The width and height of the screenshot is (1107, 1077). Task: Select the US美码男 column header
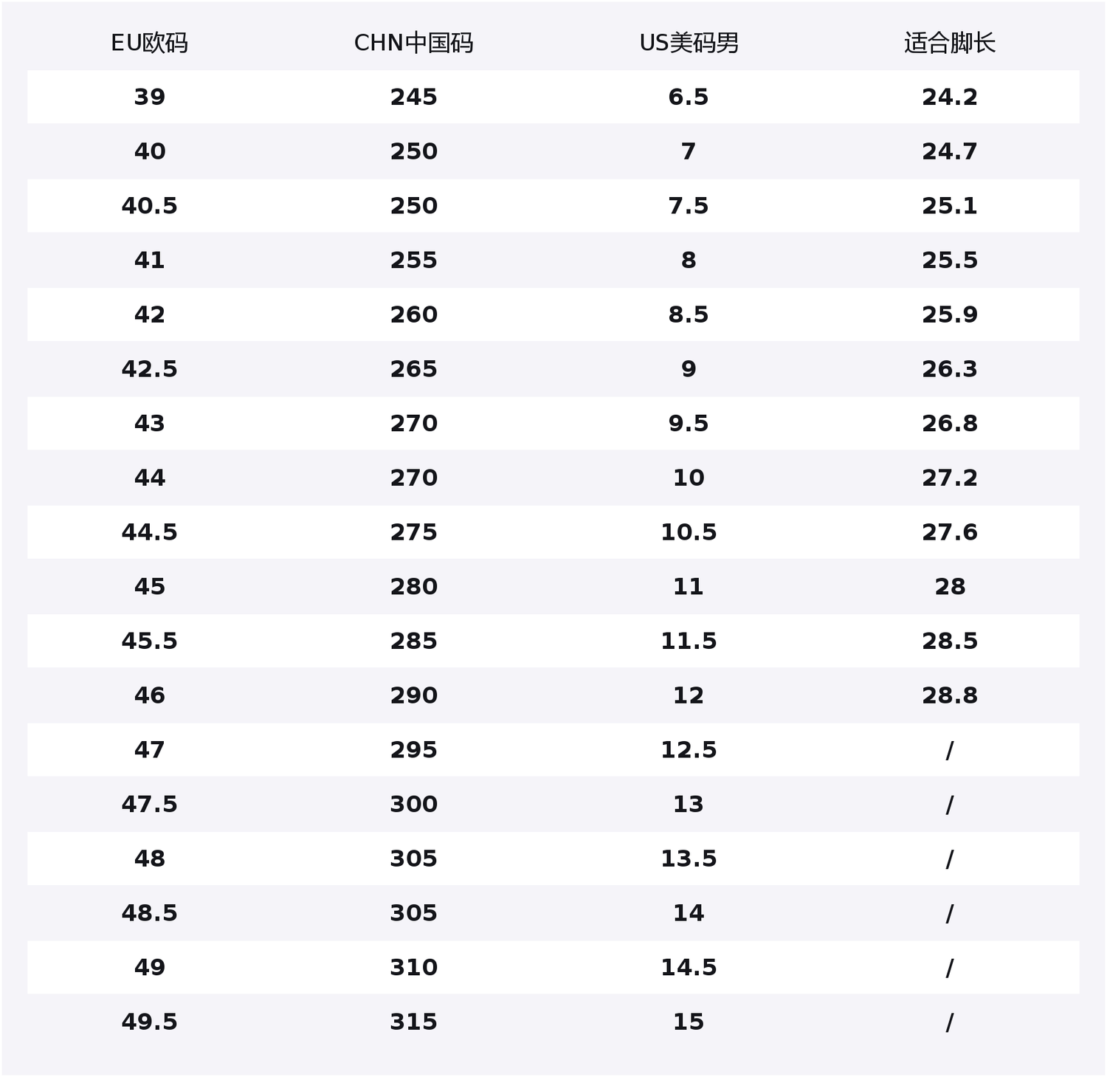tap(689, 44)
